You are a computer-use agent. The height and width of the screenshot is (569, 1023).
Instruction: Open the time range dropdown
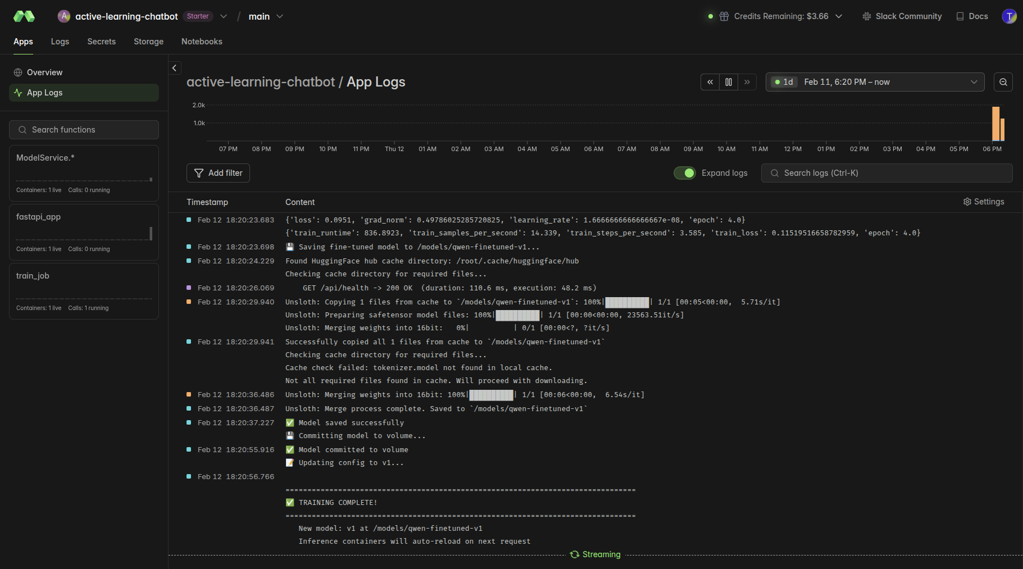click(x=875, y=82)
